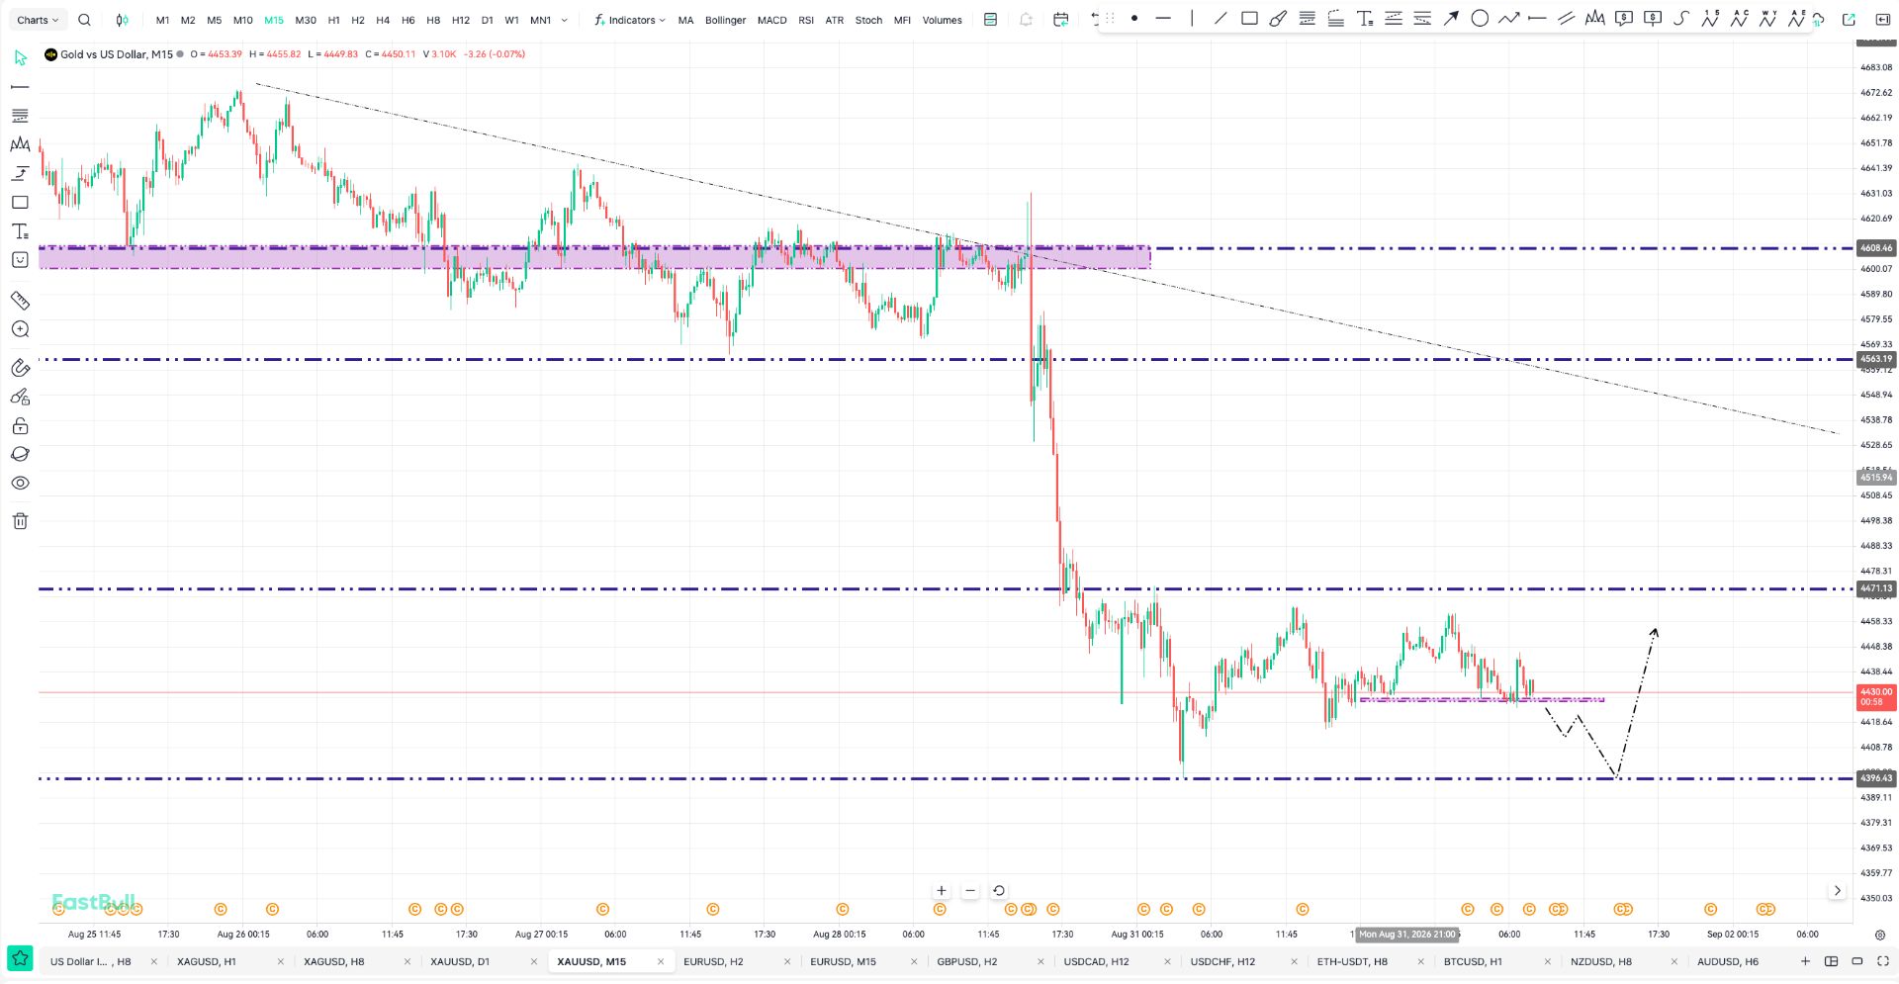
Task: Expand more timeframes chevron after MN1
Action: pos(565,20)
